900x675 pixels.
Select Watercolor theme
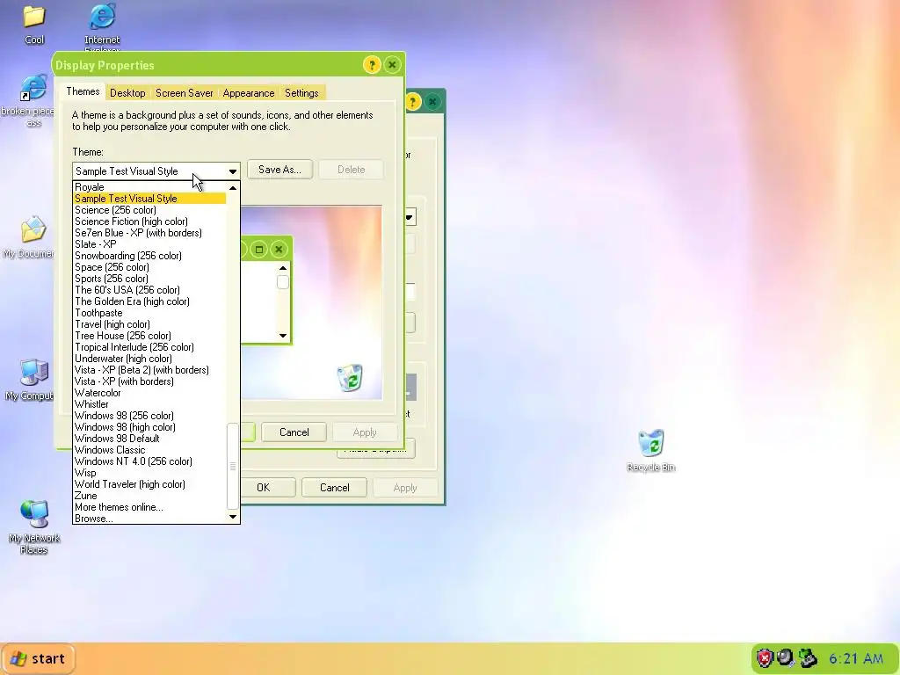point(149,393)
